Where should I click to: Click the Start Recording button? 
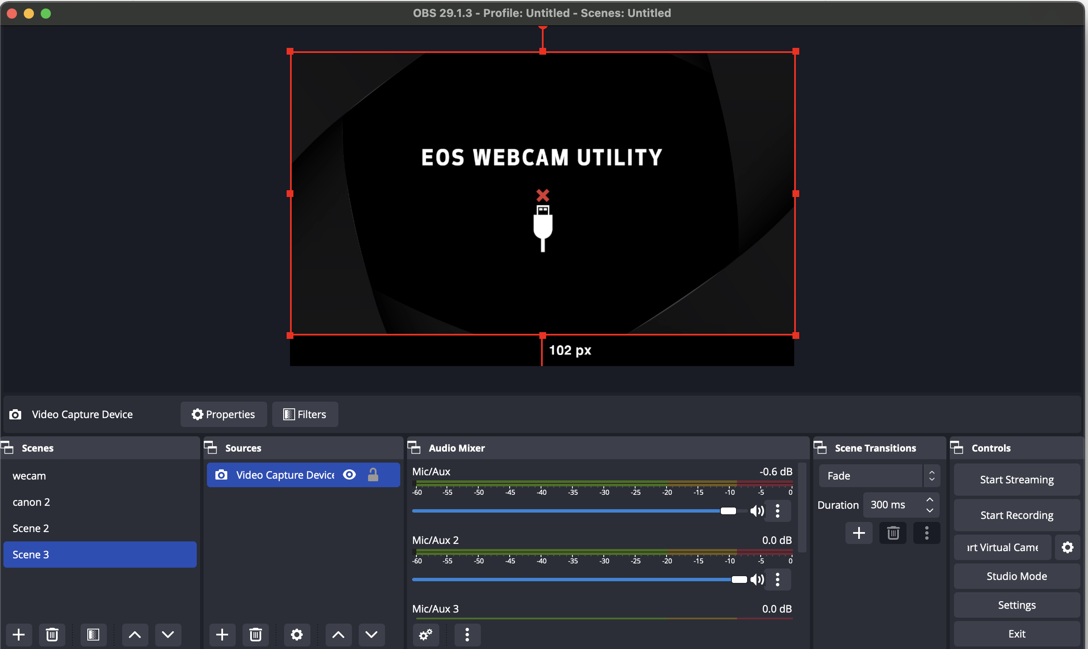(x=1016, y=515)
